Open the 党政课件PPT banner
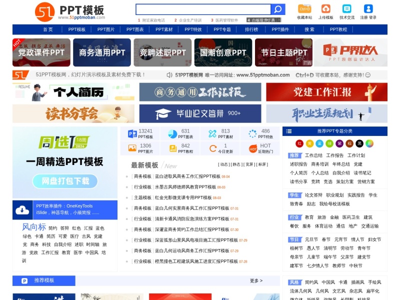Image resolution: width=400 pixels, height=300 pixels. (x=41, y=52)
